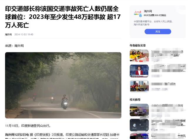Click the 2024-12-02 19:40 publish timestamp
Viewport: 188px width, 139px height.
click(24, 34)
